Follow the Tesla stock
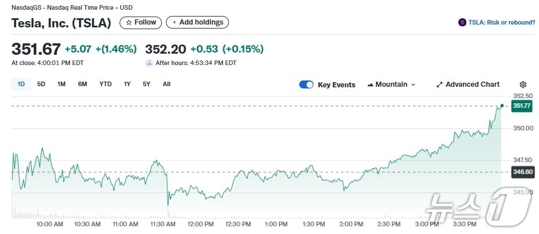The image size is (539, 234). point(140,22)
